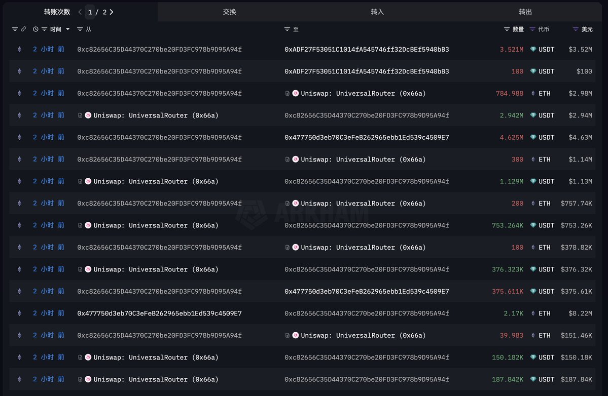This screenshot has height=396, width=608.
Task: Click the $378.82K dollar value
Action: click(x=576, y=247)
